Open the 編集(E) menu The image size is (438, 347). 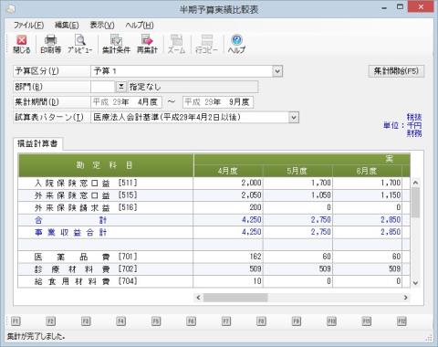tap(67, 25)
